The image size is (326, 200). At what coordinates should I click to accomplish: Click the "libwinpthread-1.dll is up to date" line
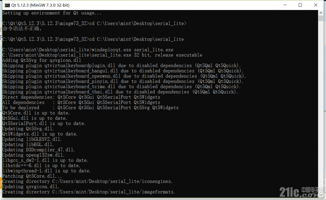coord(46,171)
